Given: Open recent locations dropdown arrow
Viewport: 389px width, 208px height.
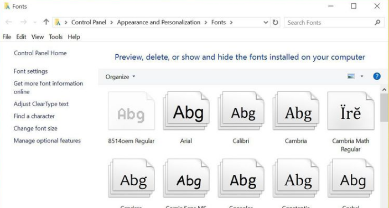Looking at the screenshot, I should (x=35, y=22).
